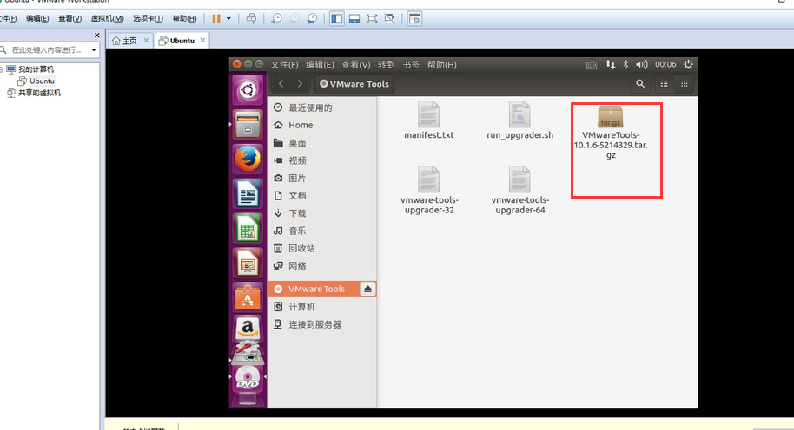Open the snapshot manager
The image size is (794, 430).
pyautogui.click(x=312, y=19)
